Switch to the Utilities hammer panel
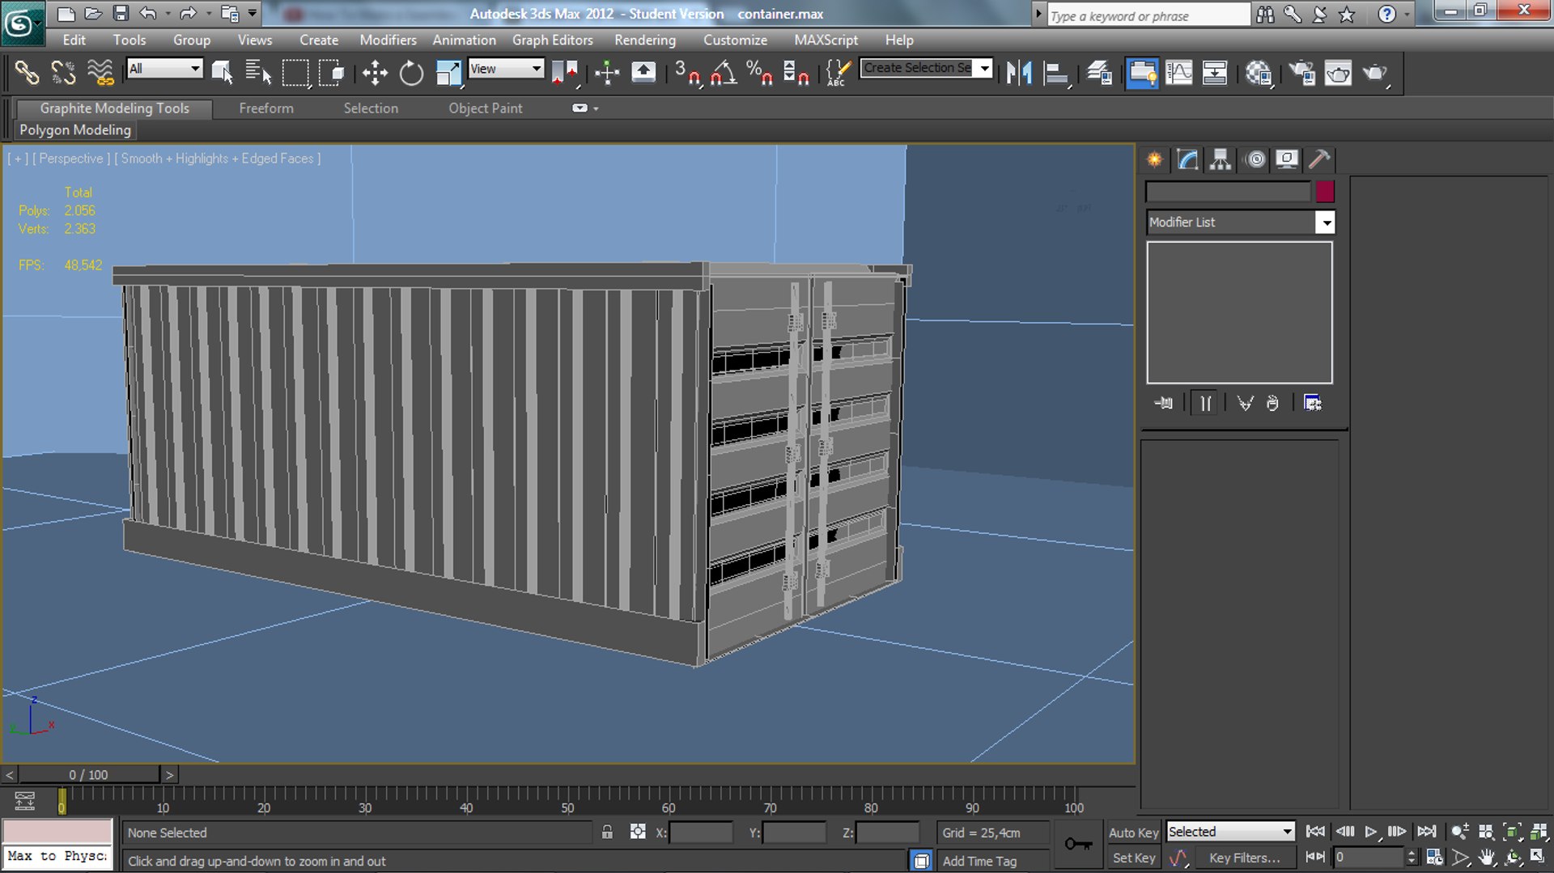Viewport: 1554px width, 873px height. click(x=1319, y=159)
